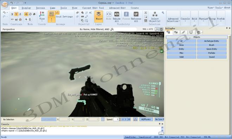This screenshot has width=232, height=139.
Task: Toggle snap to grid button
Action: click(51, 14)
